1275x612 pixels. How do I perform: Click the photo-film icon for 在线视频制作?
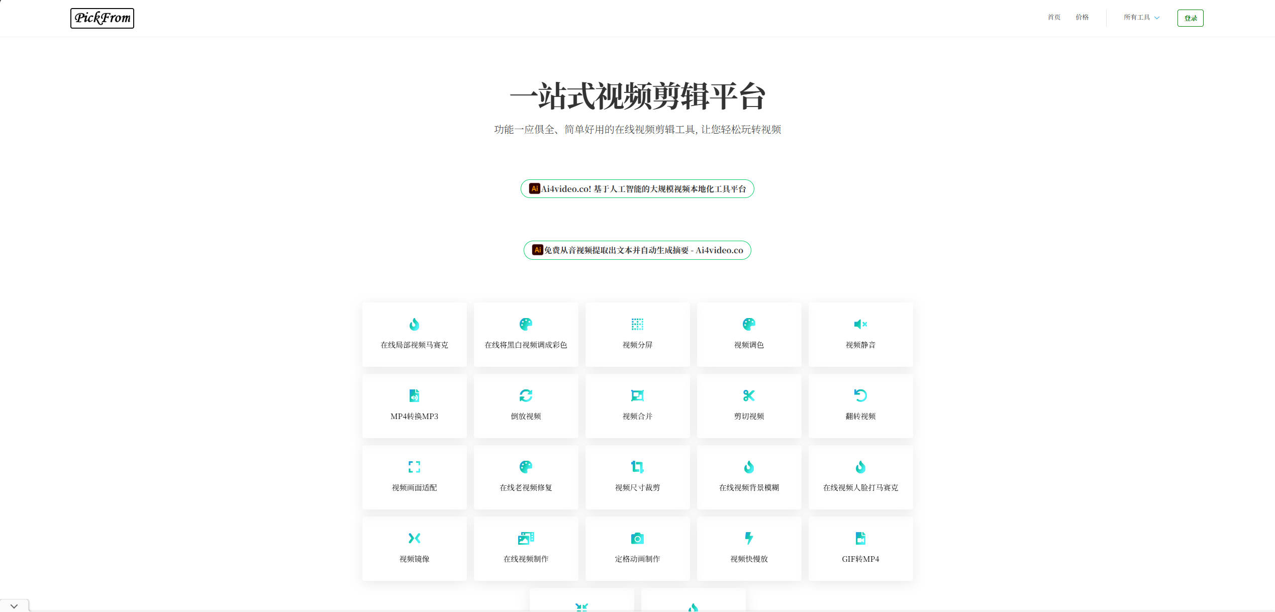pyautogui.click(x=526, y=538)
